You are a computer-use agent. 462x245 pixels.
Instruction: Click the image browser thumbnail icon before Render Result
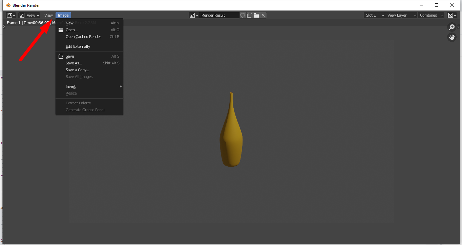click(x=192, y=15)
